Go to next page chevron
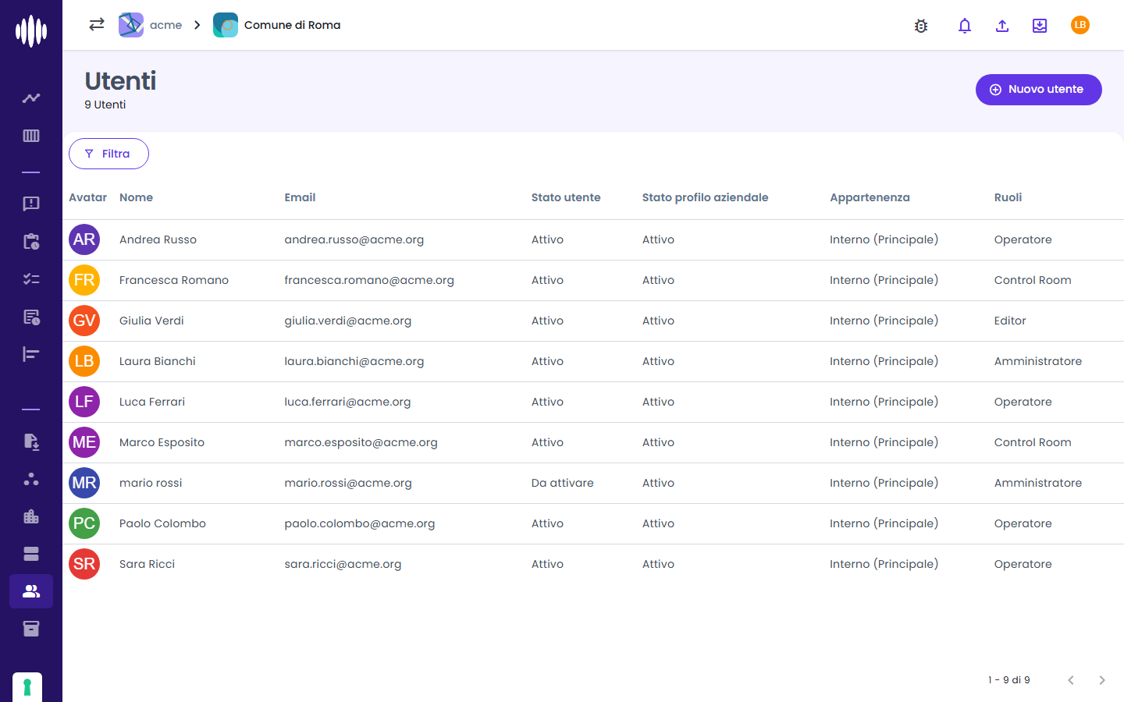Viewport: 1124px width, 702px height. pos(1102,680)
